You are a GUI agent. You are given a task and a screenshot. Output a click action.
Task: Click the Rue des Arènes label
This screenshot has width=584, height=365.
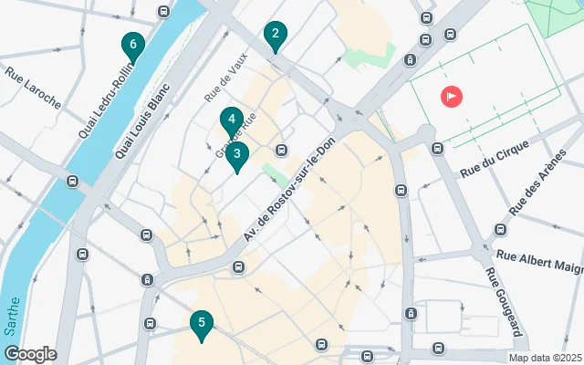(x=537, y=182)
